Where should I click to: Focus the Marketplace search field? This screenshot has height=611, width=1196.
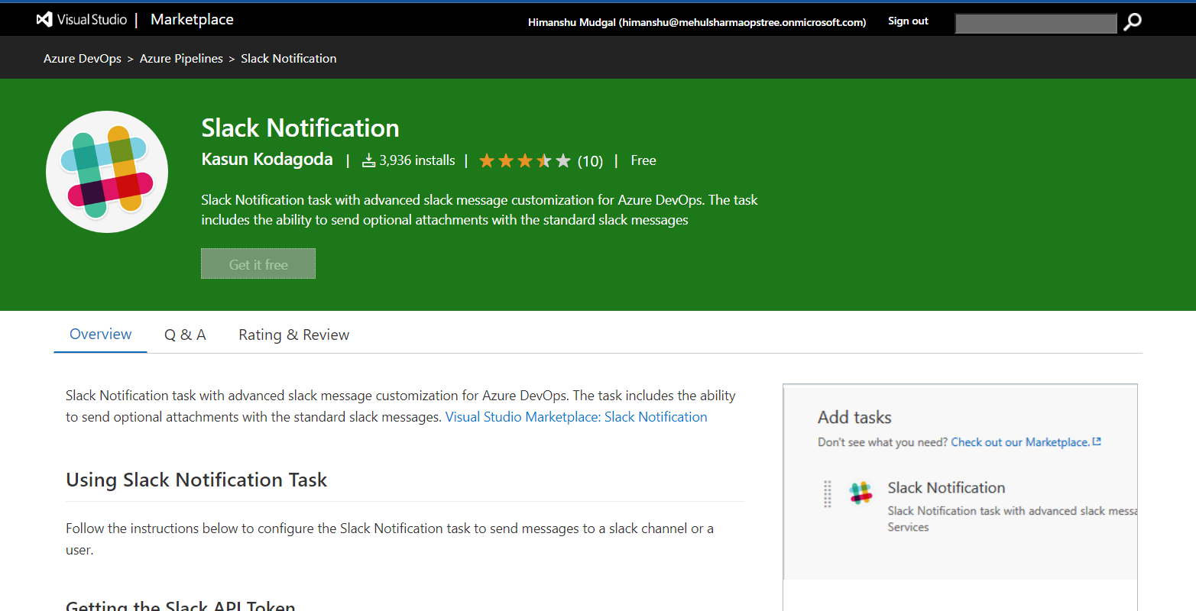pyautogui.click(x=1036, y=23)
